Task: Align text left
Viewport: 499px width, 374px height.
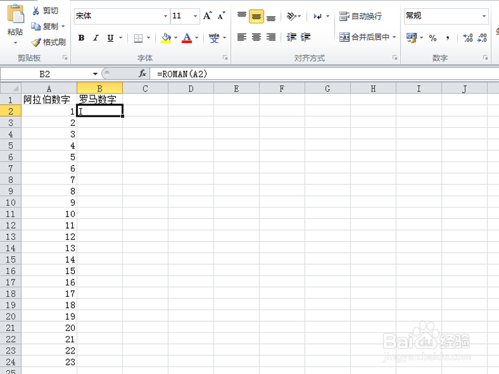Action: point(242,37)
